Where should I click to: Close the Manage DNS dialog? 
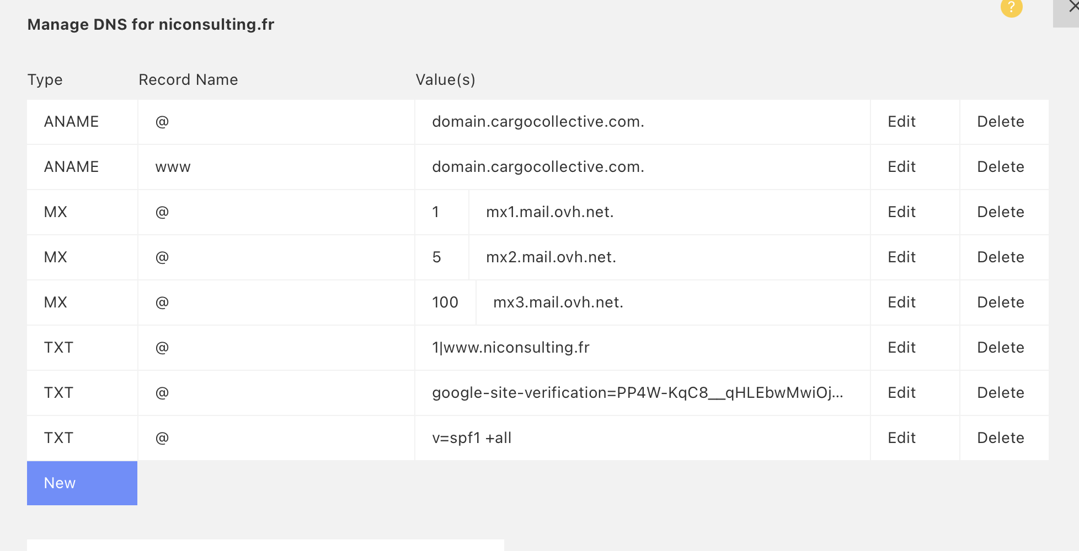point(1071,8)
